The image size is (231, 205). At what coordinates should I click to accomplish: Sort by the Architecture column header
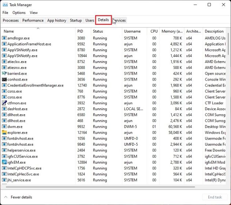(x=193, y=31)
